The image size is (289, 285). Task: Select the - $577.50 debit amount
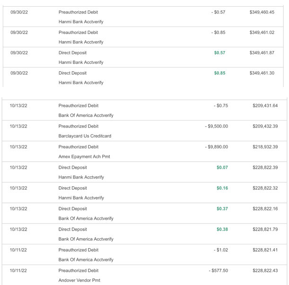pos(218,270)
